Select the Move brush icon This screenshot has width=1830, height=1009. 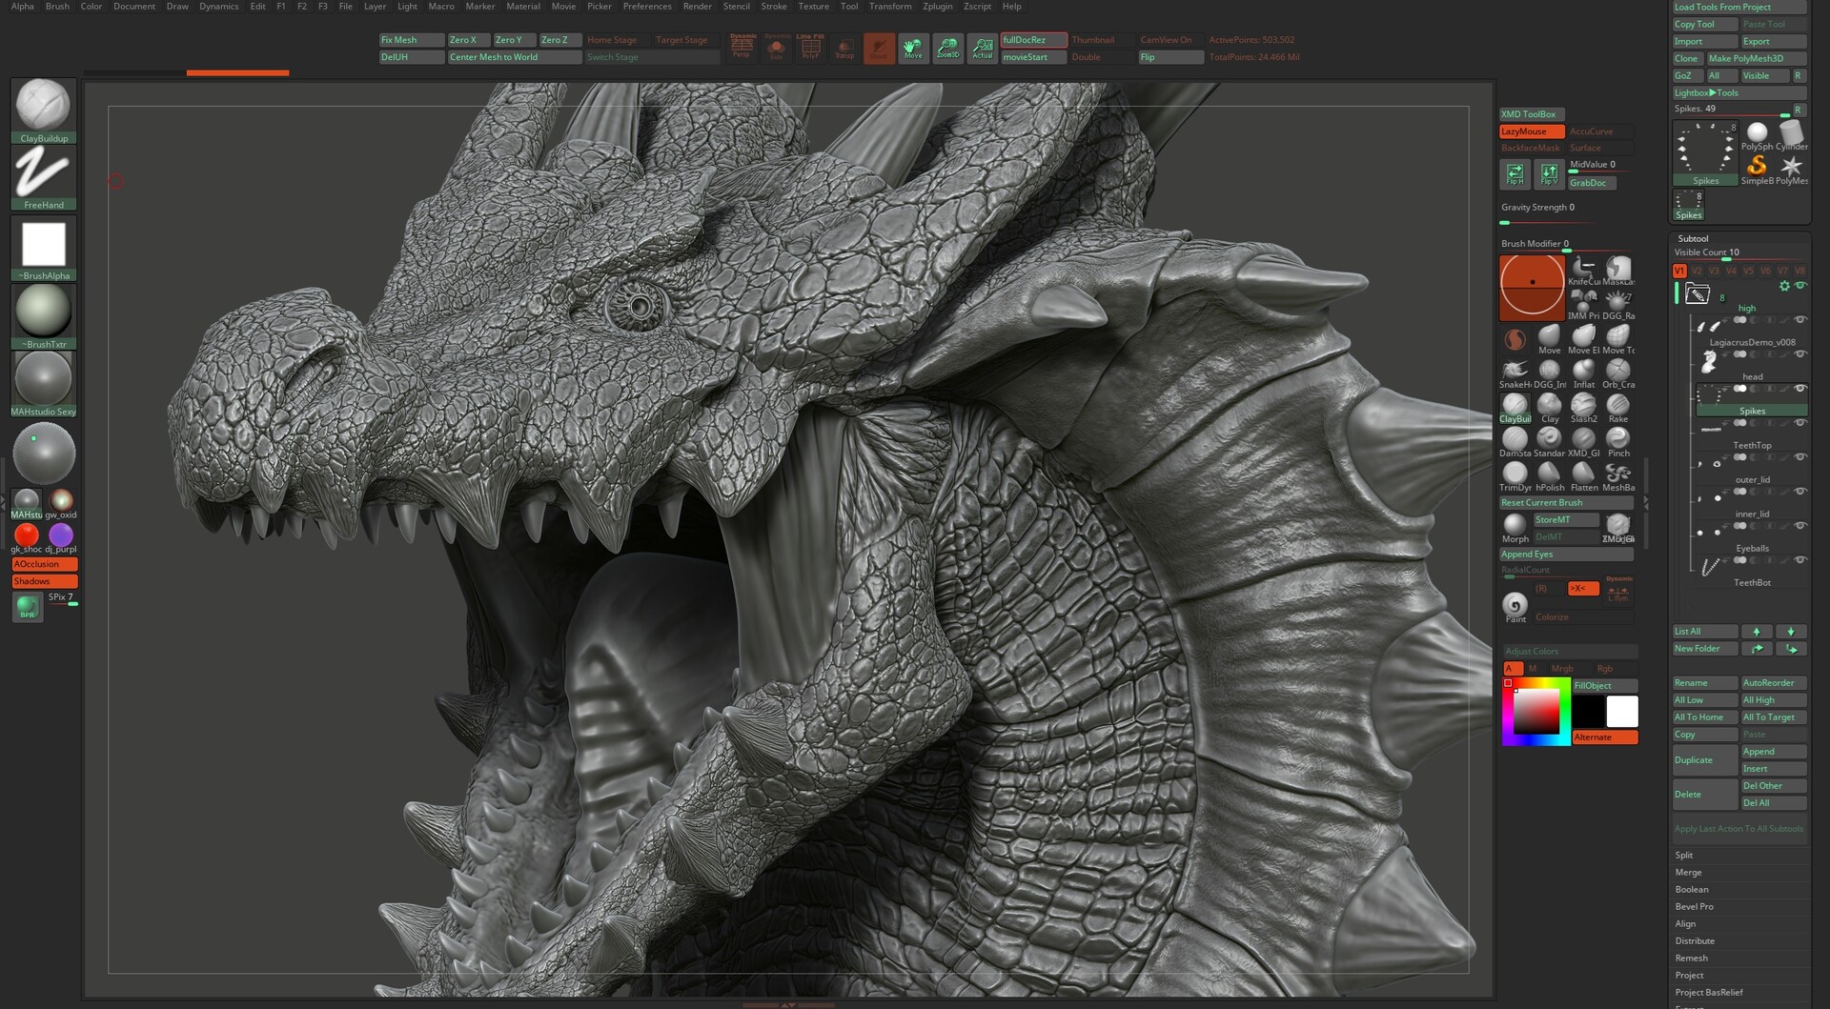1549,335
